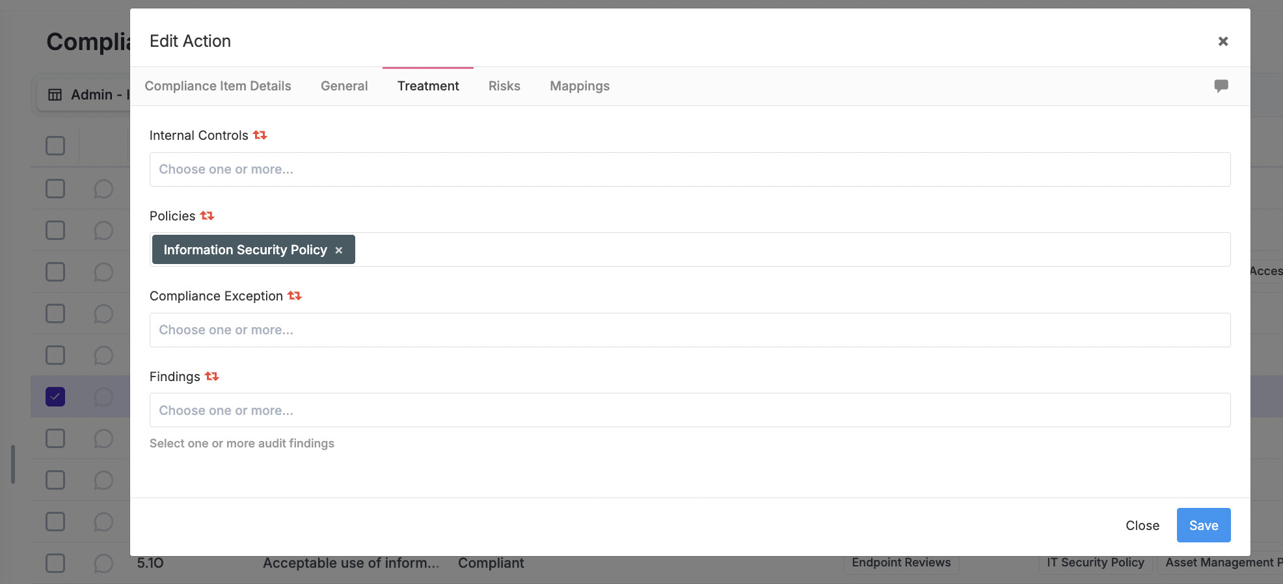
Task: Open the Internal Controls multi-select dropdown
Action: tap(690, 170)
